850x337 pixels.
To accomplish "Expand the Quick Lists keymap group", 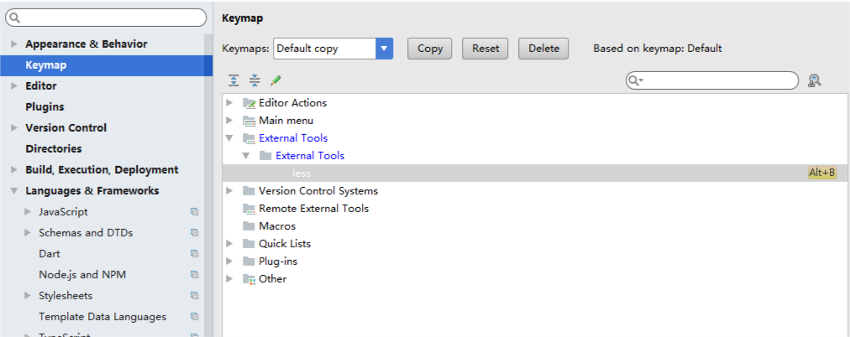I will tap(230, 243).
